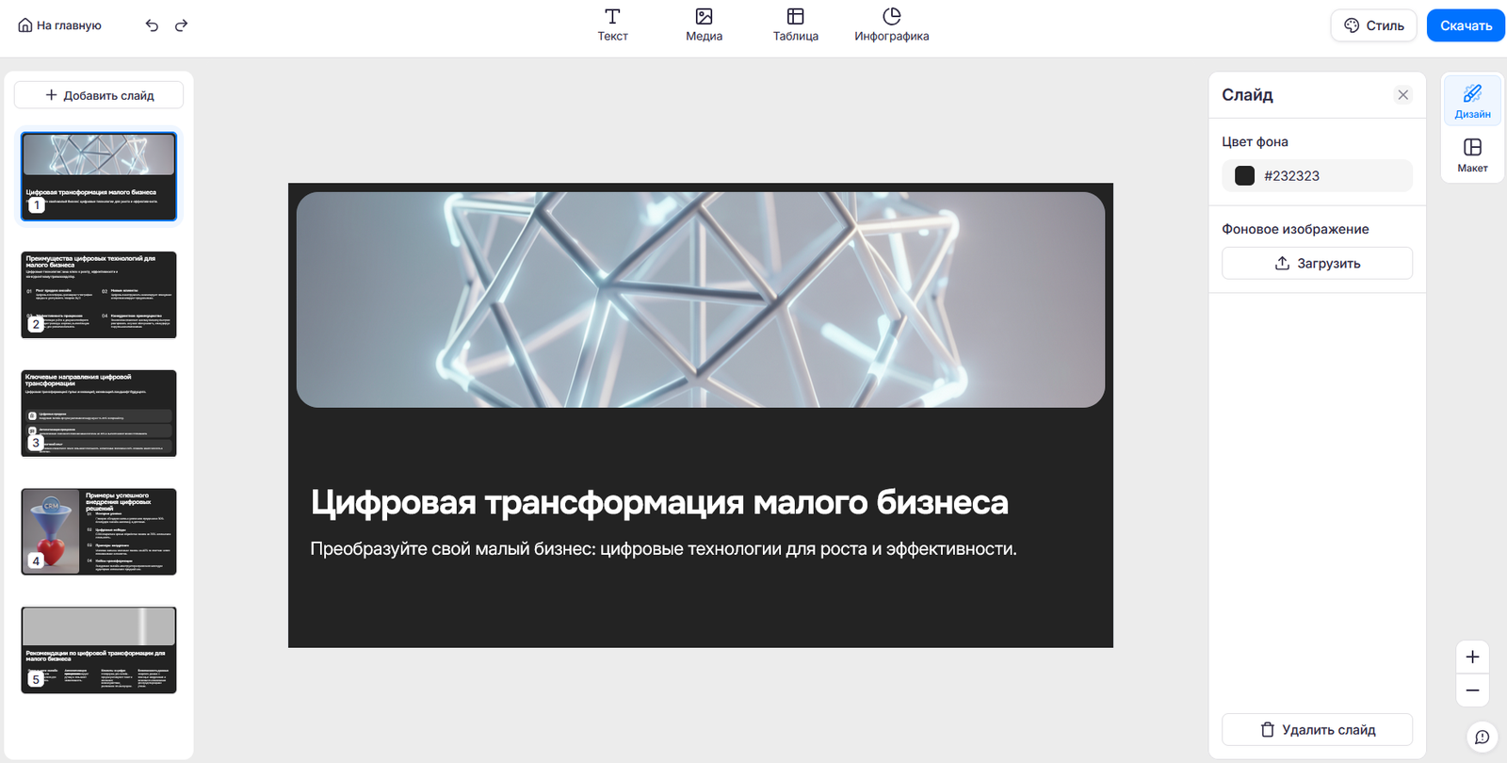Screen dimensions: 1507x763
Task: Open the Инфографика tool
Action: (891, 25)
